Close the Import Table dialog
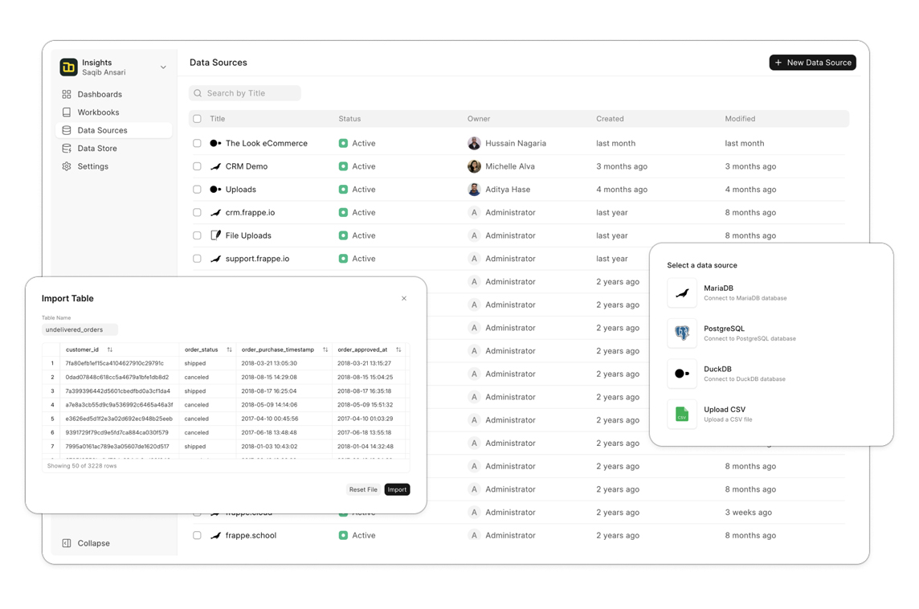This screenshot has height=609, width=919. point(404,299)
